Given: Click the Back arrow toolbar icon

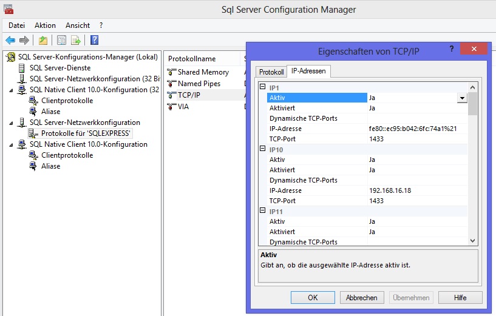Looking at the screenshot, I should 10,40.
